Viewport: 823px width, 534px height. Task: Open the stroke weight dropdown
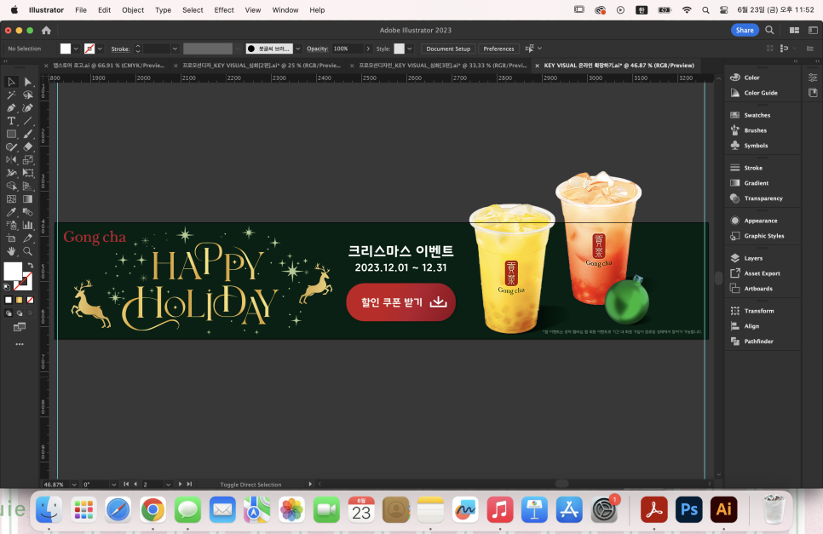coord(175,49)
